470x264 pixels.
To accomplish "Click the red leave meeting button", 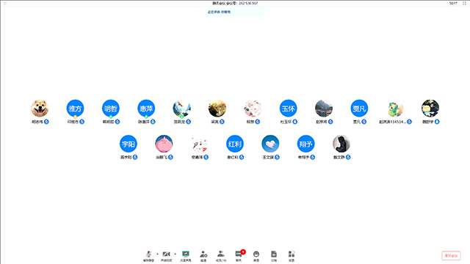I will [x=451, y=256].
